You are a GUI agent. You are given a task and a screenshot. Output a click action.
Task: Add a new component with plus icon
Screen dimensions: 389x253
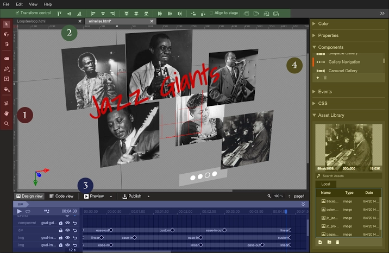(x=317, y=78)
